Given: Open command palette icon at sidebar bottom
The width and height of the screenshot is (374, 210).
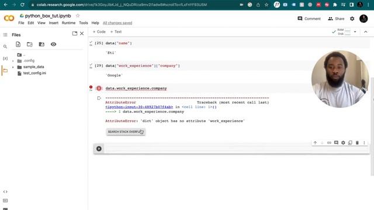Looking at the screenshot, I should [5, 201].
